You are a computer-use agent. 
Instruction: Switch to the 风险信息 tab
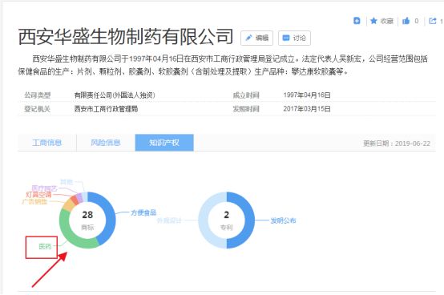(x=106, y=143)
